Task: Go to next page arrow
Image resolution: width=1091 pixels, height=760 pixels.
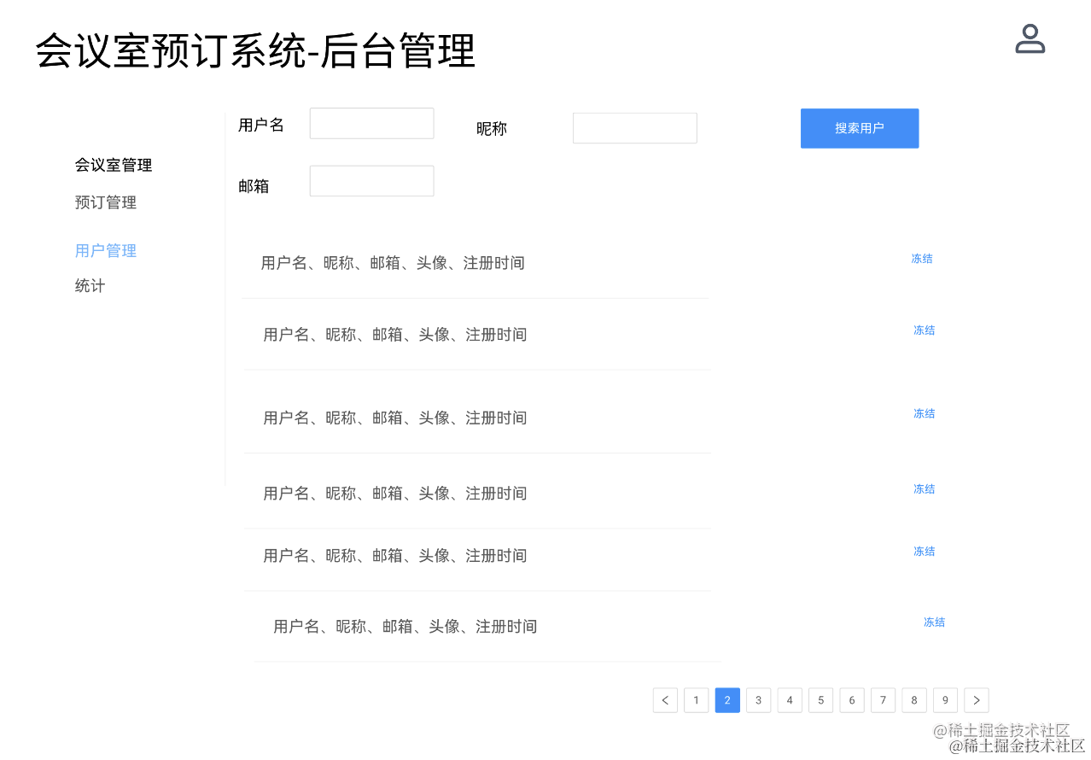Action: 976,700
